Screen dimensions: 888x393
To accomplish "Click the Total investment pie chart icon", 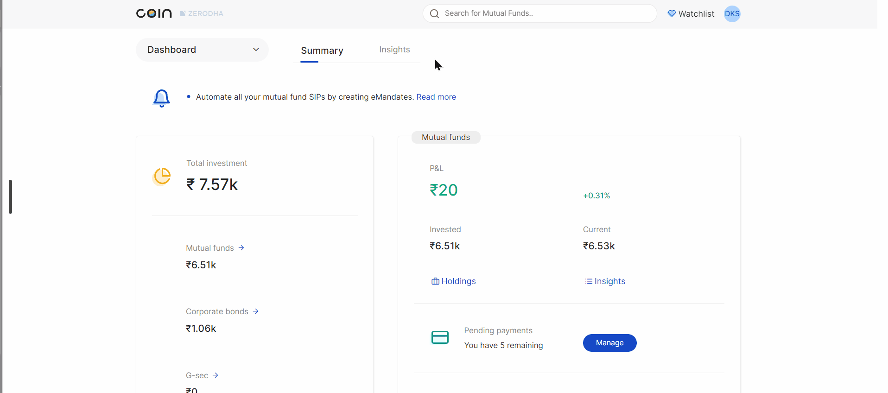I will [162, 176].
